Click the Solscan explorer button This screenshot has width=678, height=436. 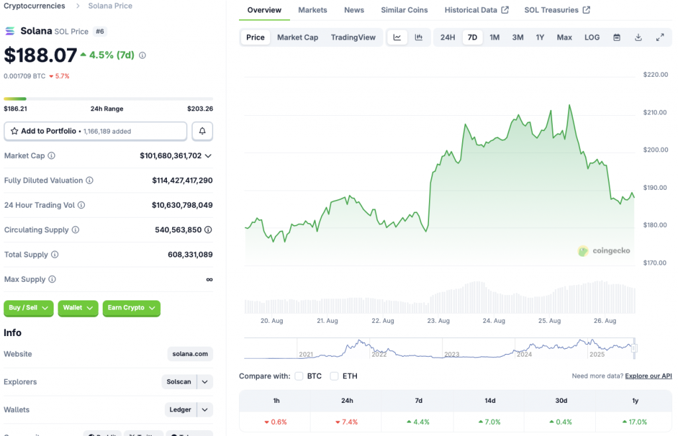(x=179, y=382)
